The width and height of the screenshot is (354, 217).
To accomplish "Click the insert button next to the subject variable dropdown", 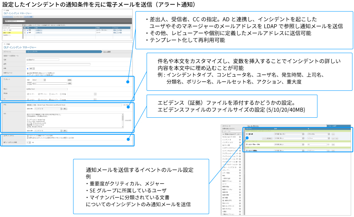I will [65, 109].
